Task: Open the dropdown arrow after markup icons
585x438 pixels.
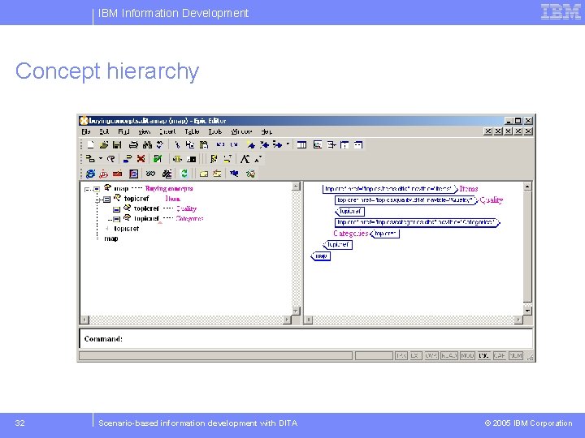Action: 288,144
